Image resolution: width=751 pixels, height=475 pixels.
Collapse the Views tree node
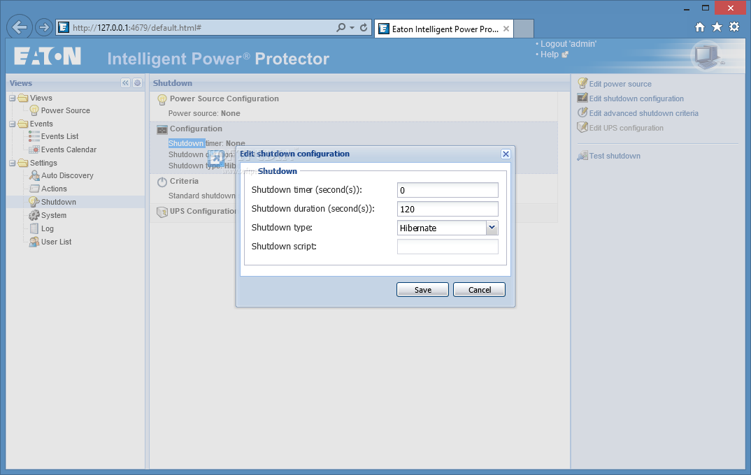[13, 98]
